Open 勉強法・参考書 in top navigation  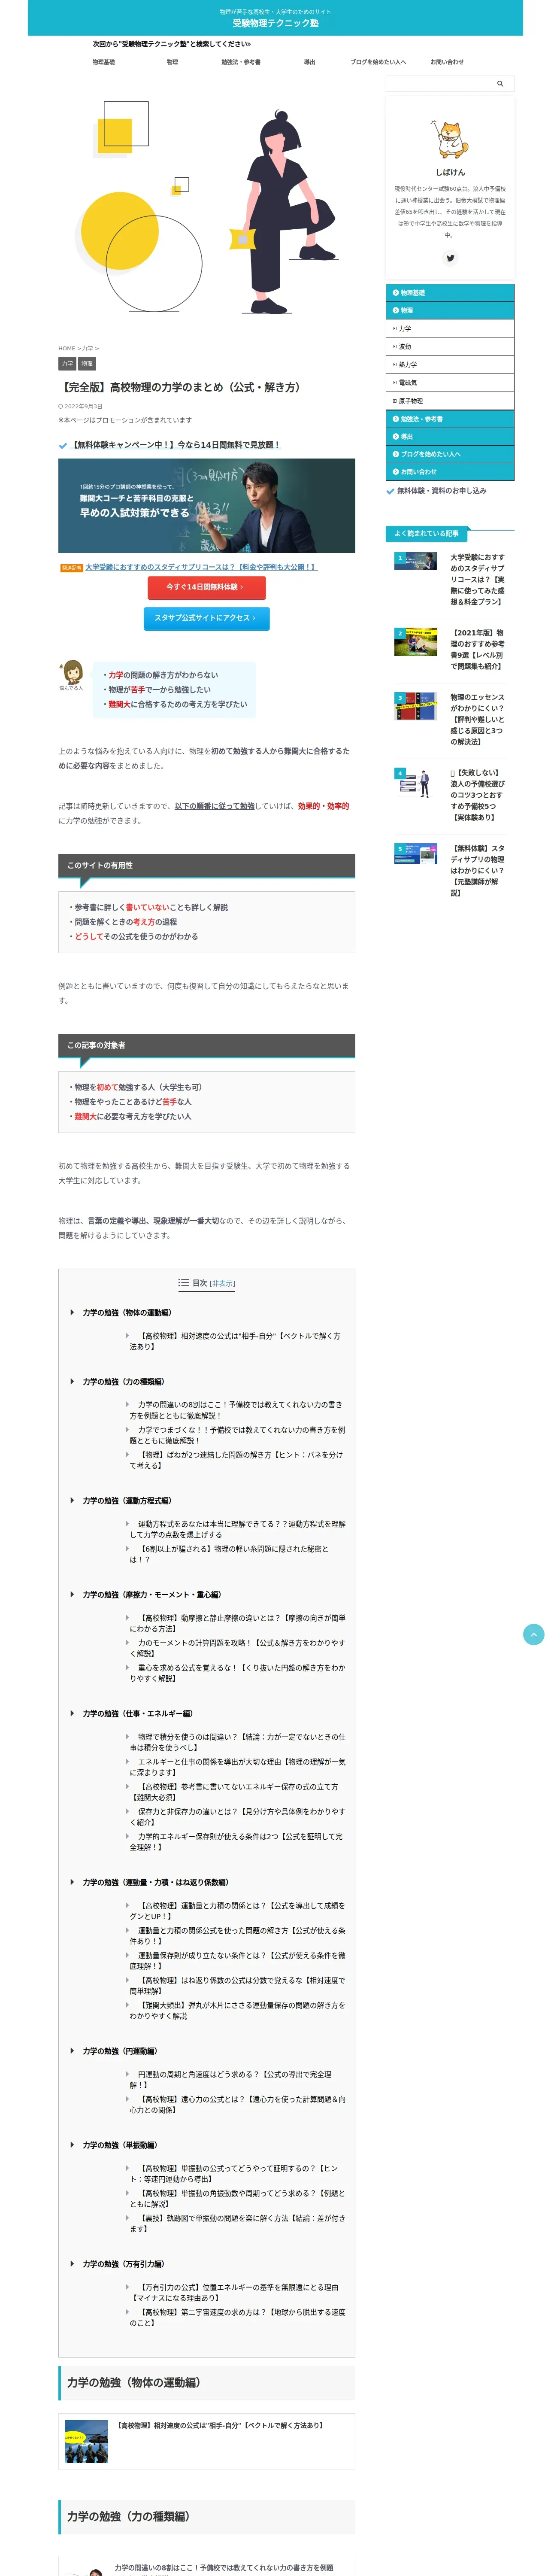[x=241, y=62]
